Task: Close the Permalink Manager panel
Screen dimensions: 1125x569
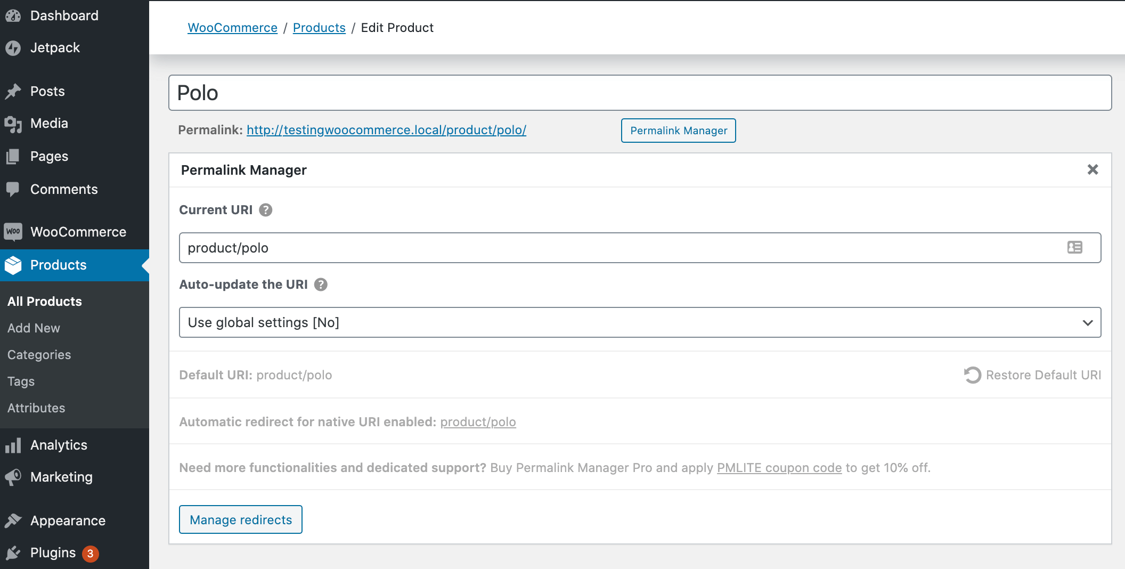Action: [1093, 169]
